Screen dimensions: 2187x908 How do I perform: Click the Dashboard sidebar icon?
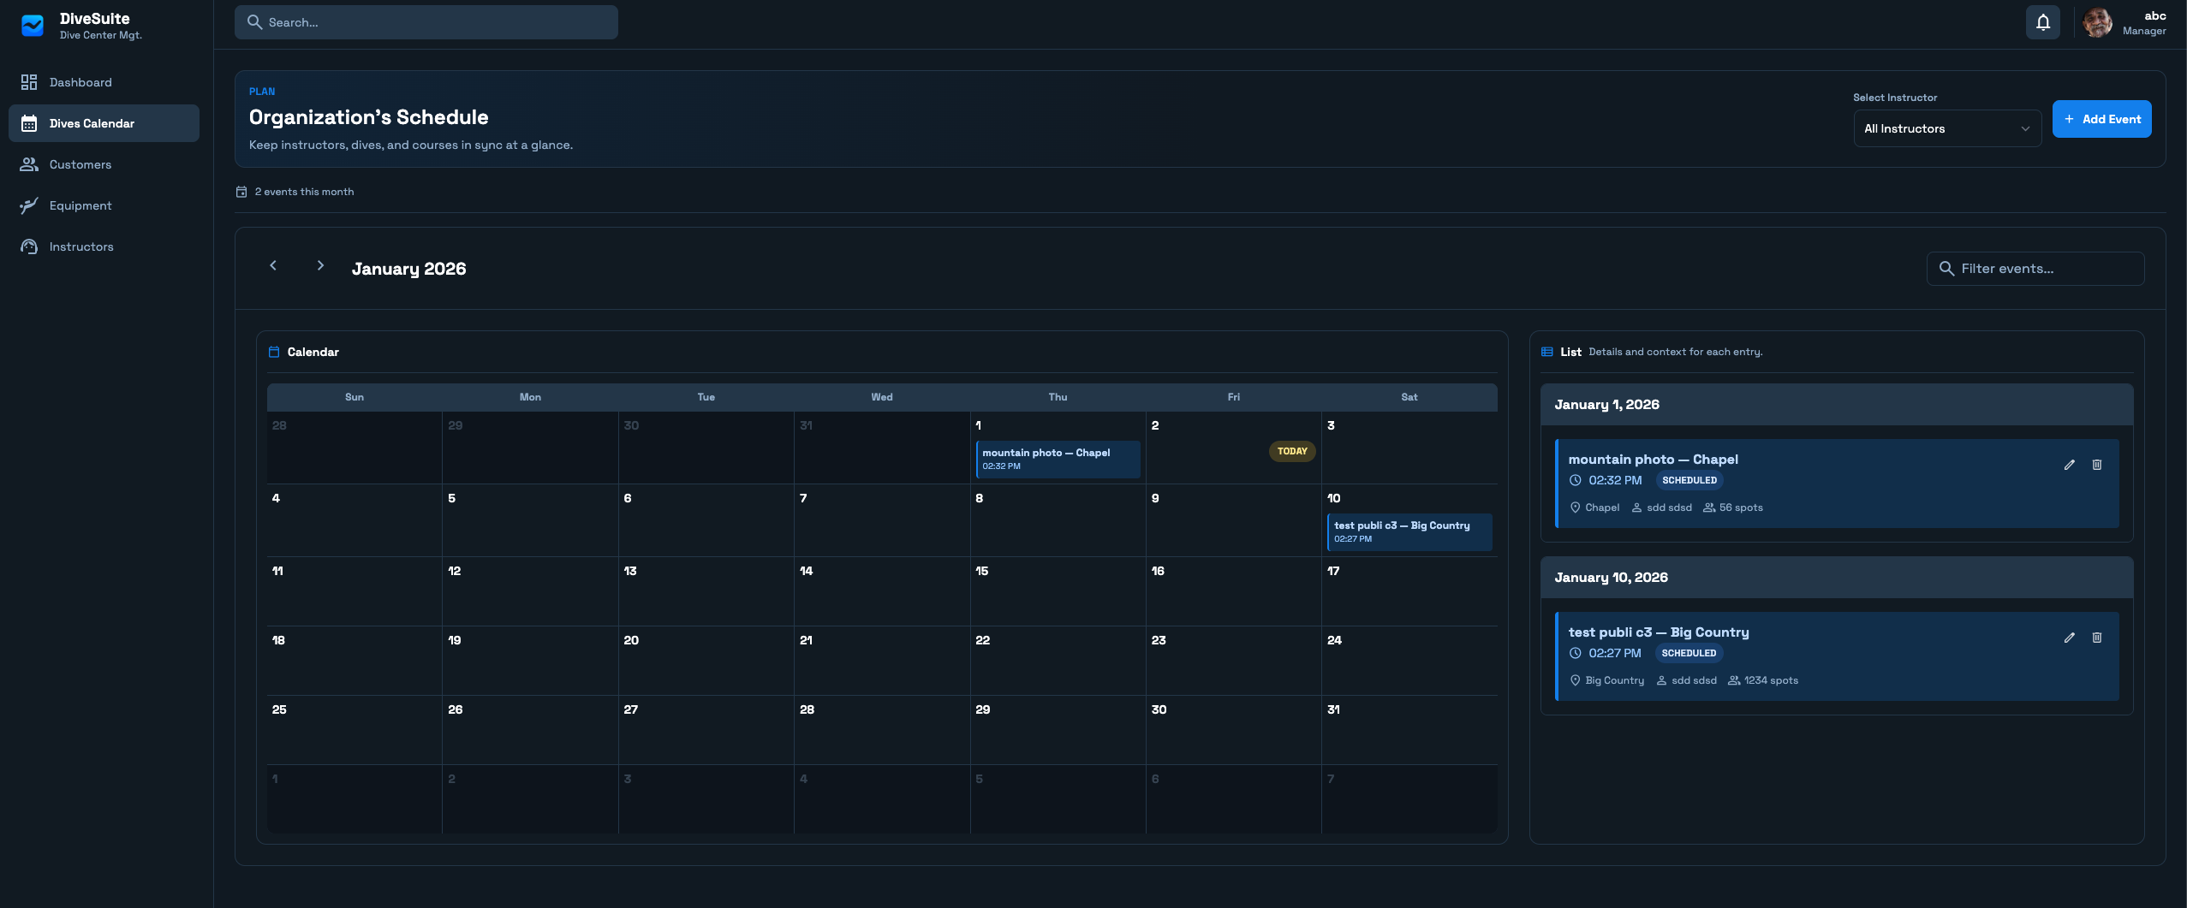[29, 82]
